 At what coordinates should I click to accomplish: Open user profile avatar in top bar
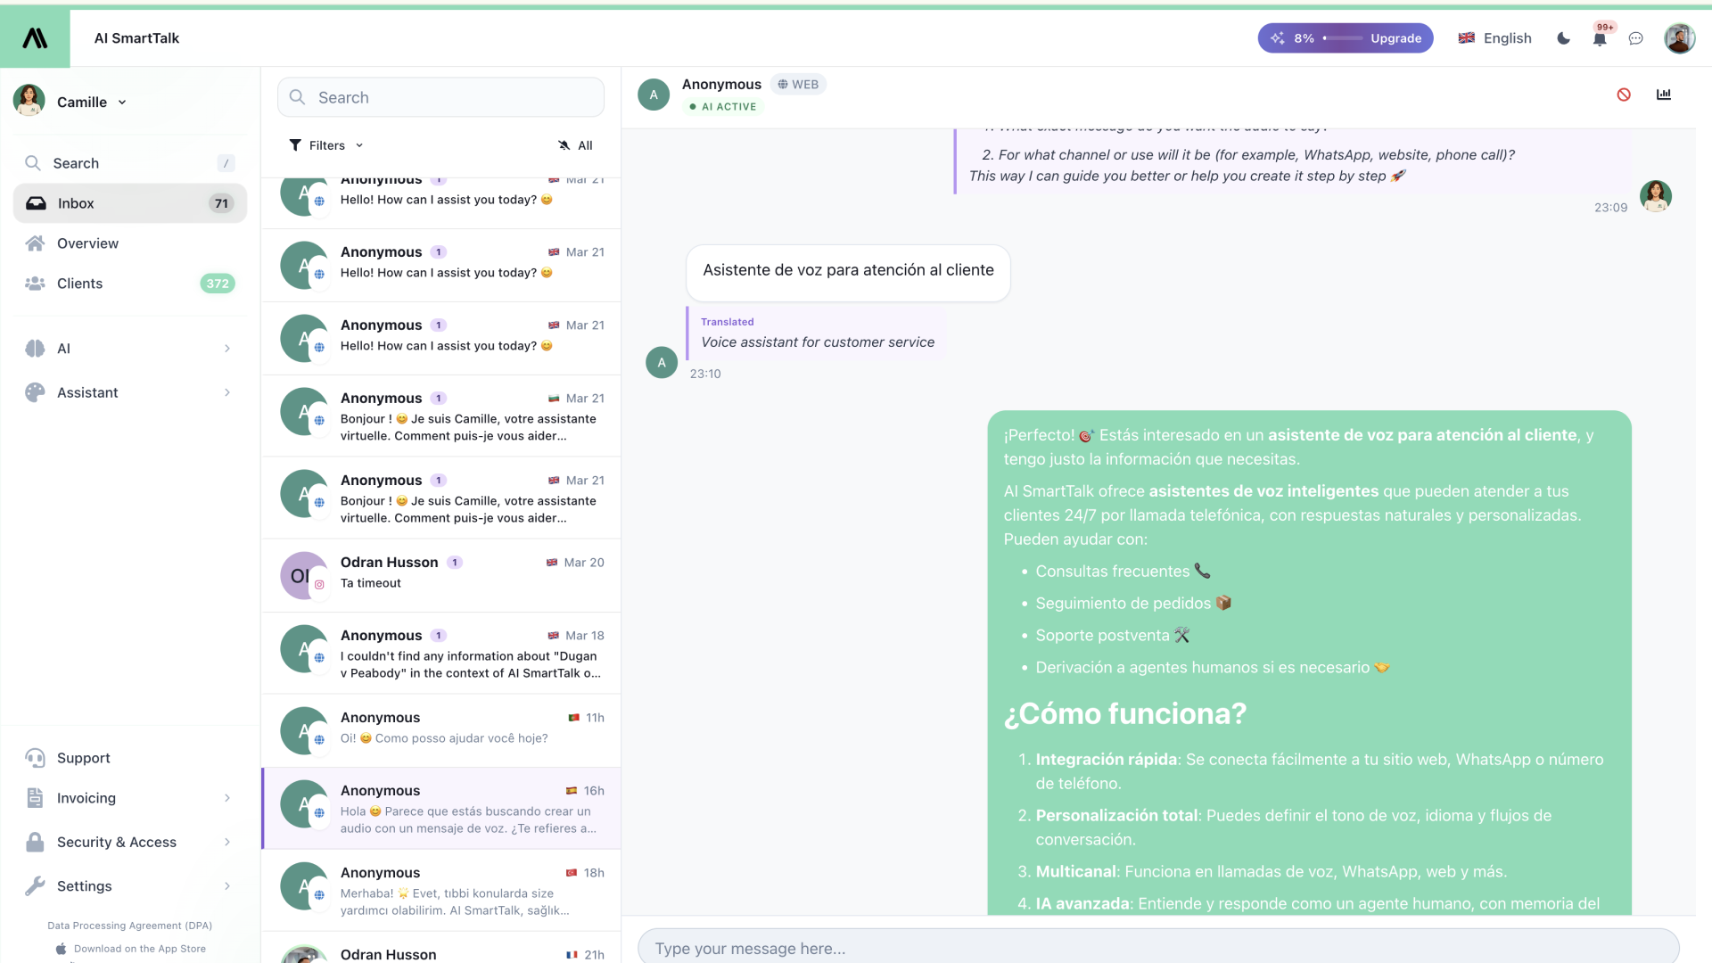click(x=1679, y=38)
